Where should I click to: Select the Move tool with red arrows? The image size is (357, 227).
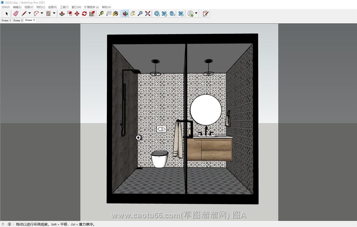click(x=77, y=14)
